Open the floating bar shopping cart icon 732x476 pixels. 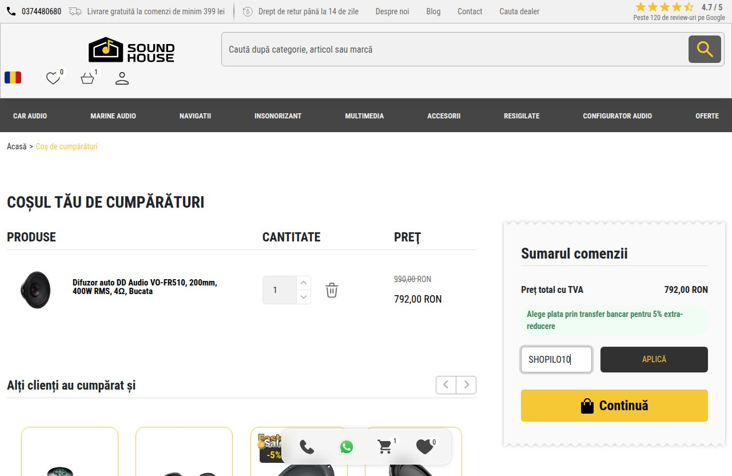tap(385, 447)
